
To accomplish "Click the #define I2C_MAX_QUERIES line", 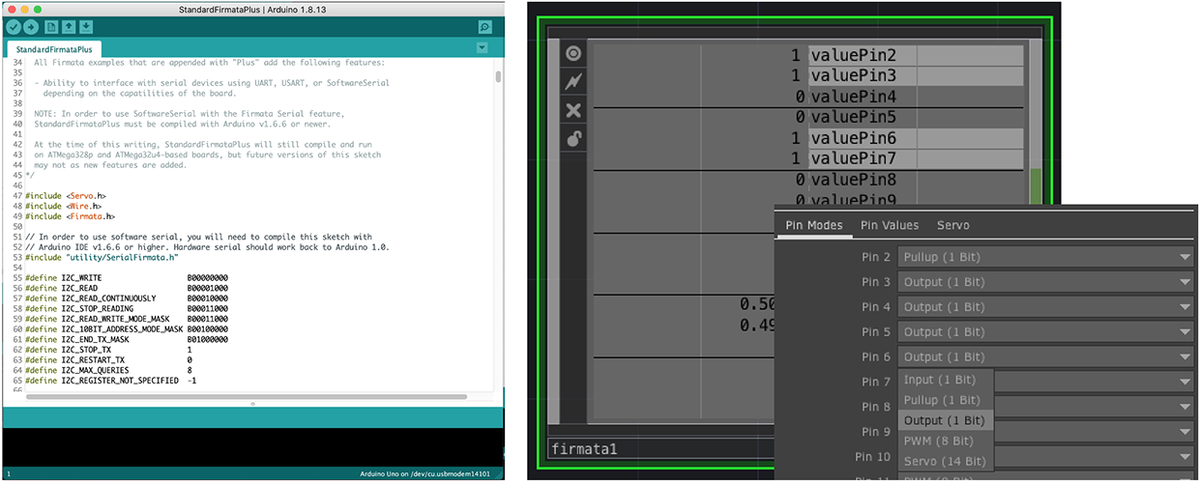I will tap(109, 370).
